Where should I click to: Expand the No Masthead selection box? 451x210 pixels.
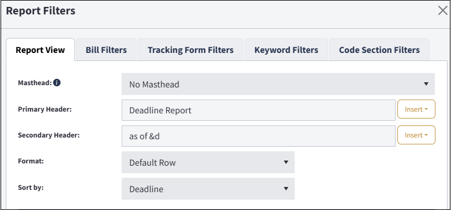[278, 84]
